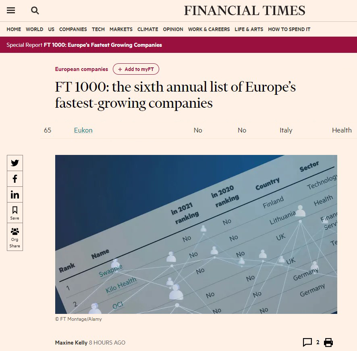
Task: Click Maxine Kelly author link
Action: pos(71,343)
